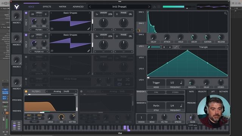This screenshot has width=242, height=136.
Task: Toggle LFO 1 smooth curve line icon
Action: 176,47
